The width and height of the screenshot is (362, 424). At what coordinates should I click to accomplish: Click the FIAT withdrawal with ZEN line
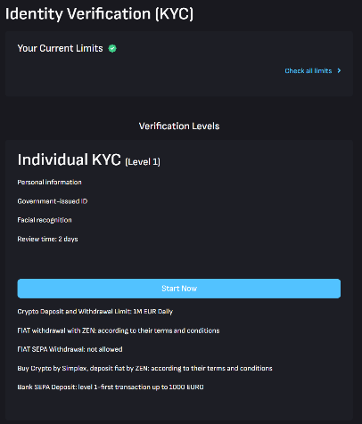[x=119, y=330]
